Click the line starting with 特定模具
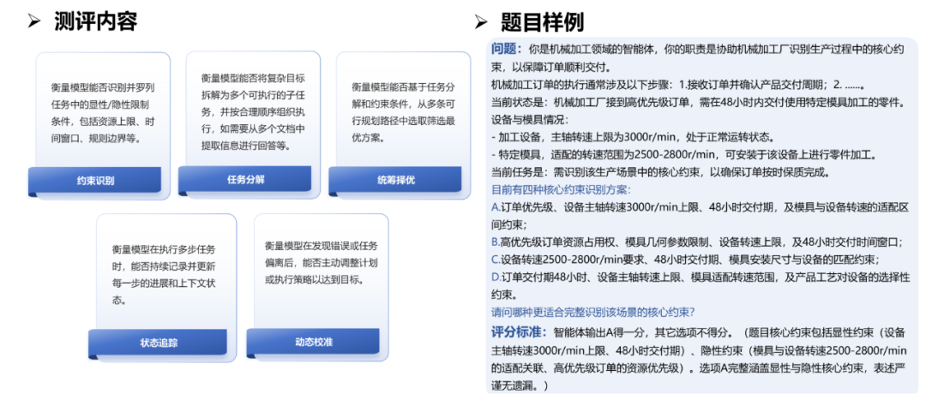Screen dimensions: 926x394 point(683,154)
